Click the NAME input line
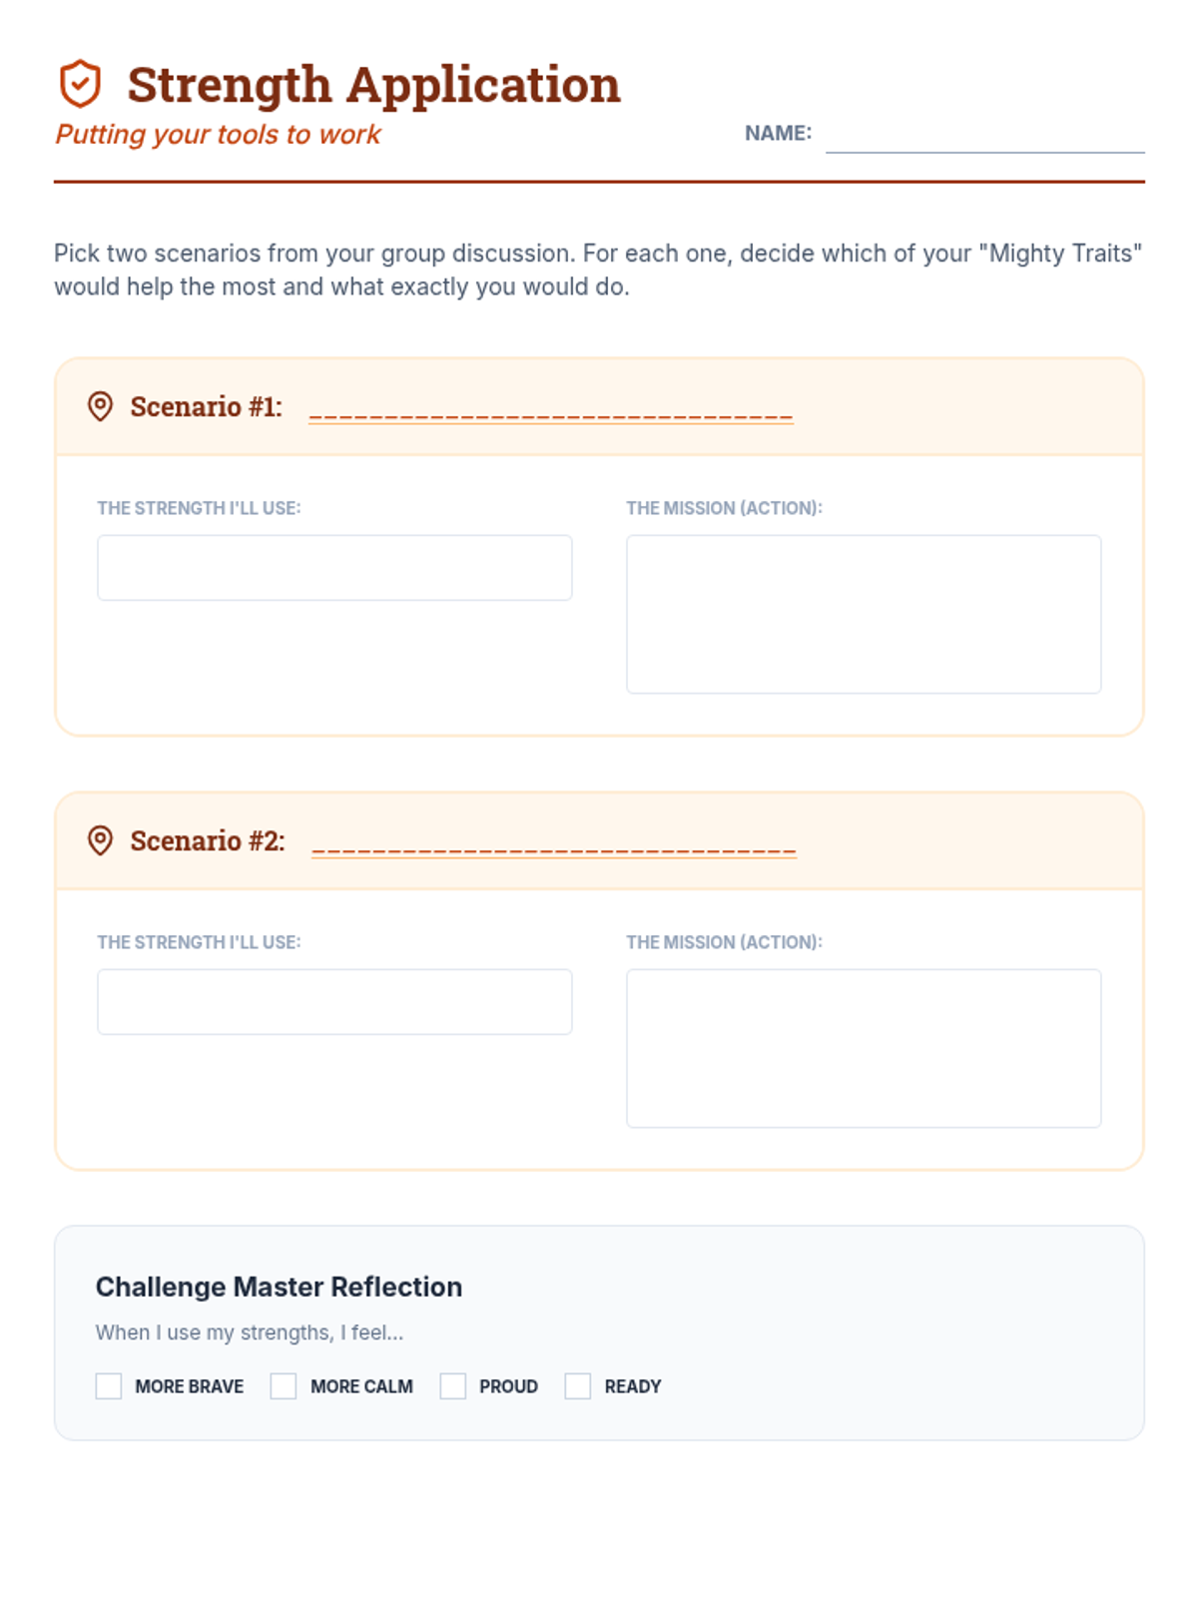Screen dimensions: 1198x1597 click(x=985, y=134)
